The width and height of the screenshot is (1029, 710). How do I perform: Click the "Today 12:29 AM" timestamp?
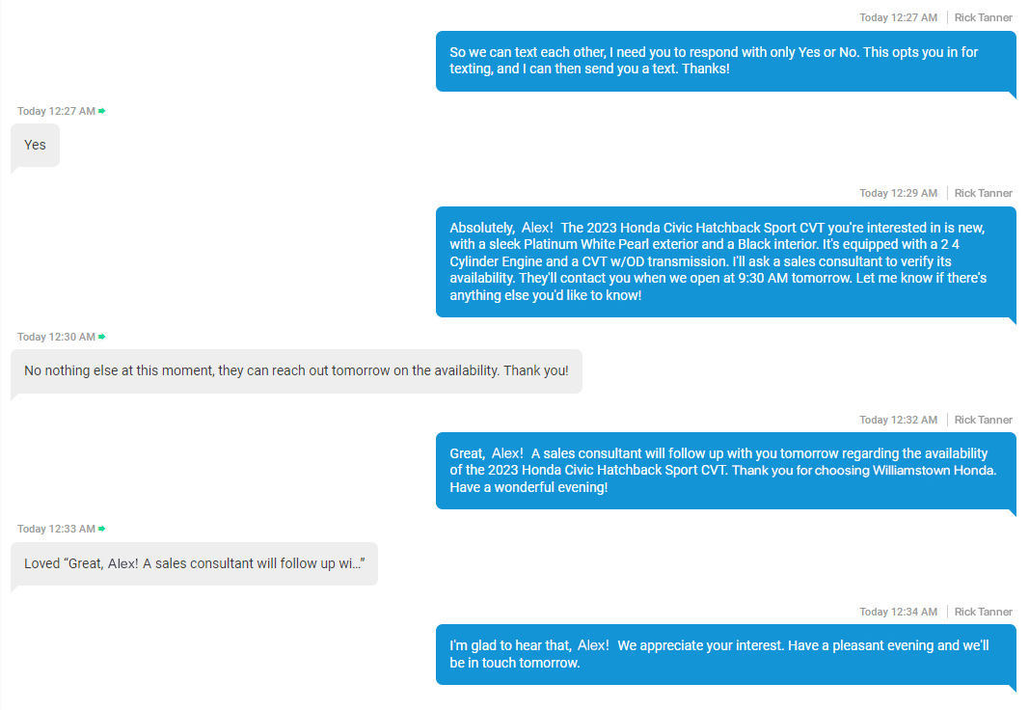point(898,193)
